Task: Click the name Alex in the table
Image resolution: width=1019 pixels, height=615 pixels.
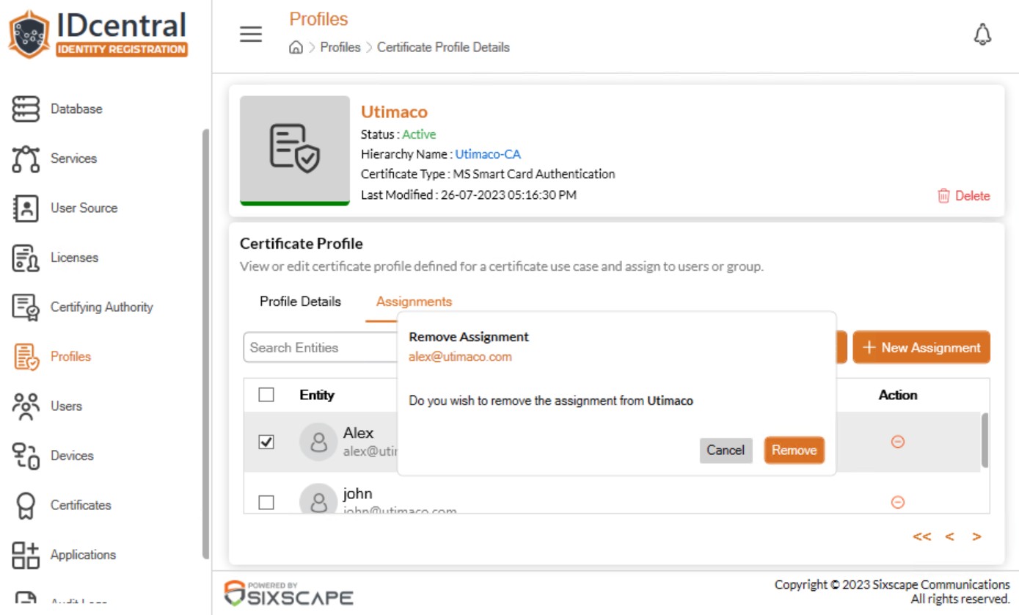Action: 358,433
